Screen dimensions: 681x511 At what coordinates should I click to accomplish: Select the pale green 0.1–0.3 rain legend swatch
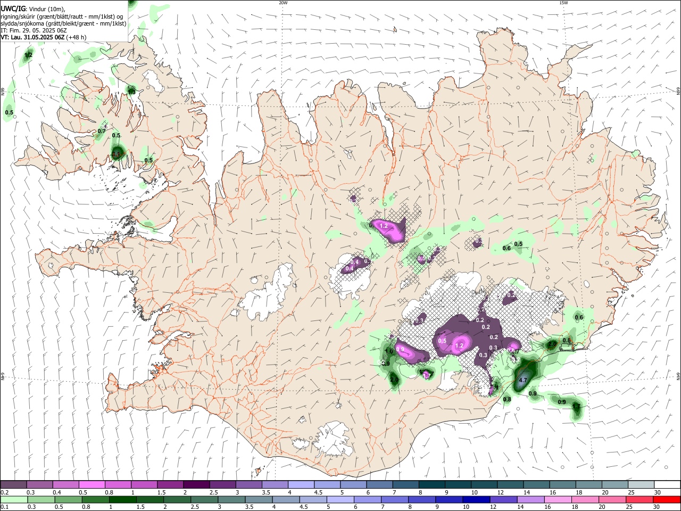[x=13, y=500]
